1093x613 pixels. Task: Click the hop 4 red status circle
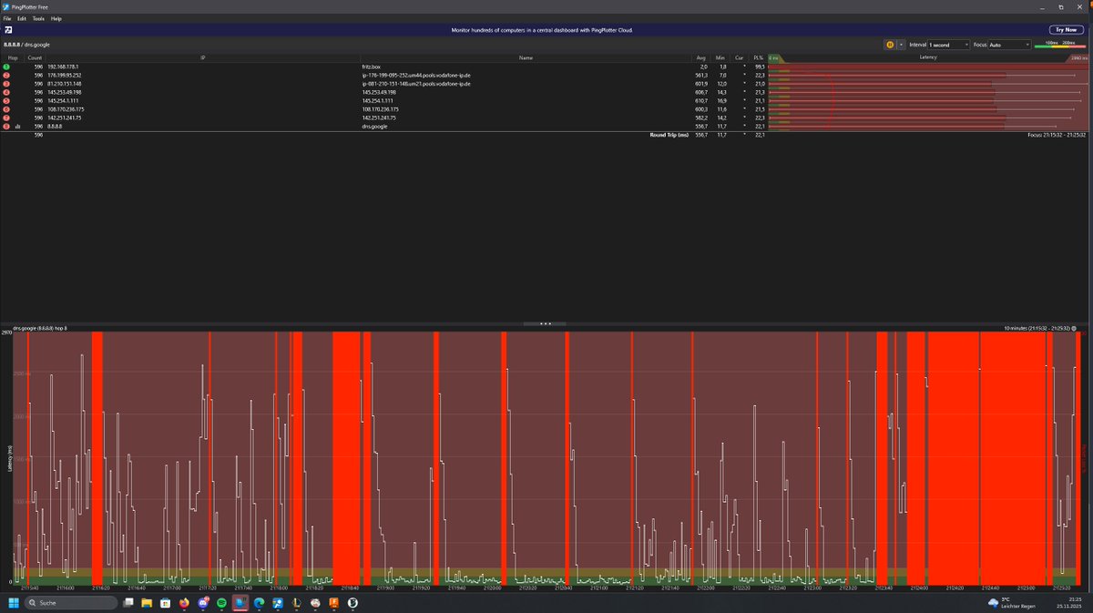6,92
